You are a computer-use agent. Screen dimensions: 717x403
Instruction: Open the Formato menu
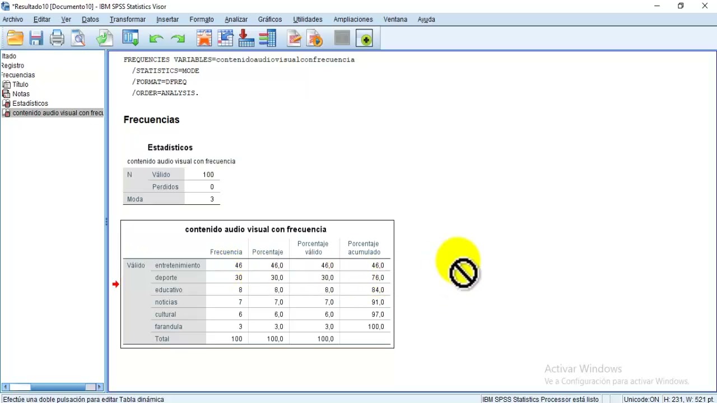202,19
